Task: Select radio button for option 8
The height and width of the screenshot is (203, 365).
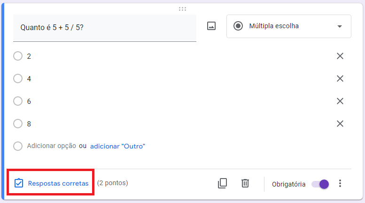Action: pyautogui.click(x=18, y=124)
